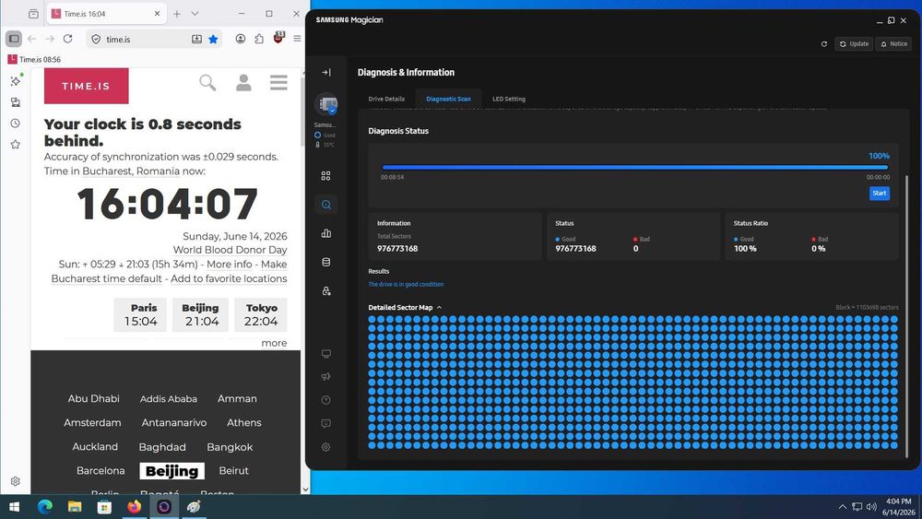This screenshot has width=922, height=519.
Task: Click the uBlock extension icon with badge
Action: pos(278,38)
